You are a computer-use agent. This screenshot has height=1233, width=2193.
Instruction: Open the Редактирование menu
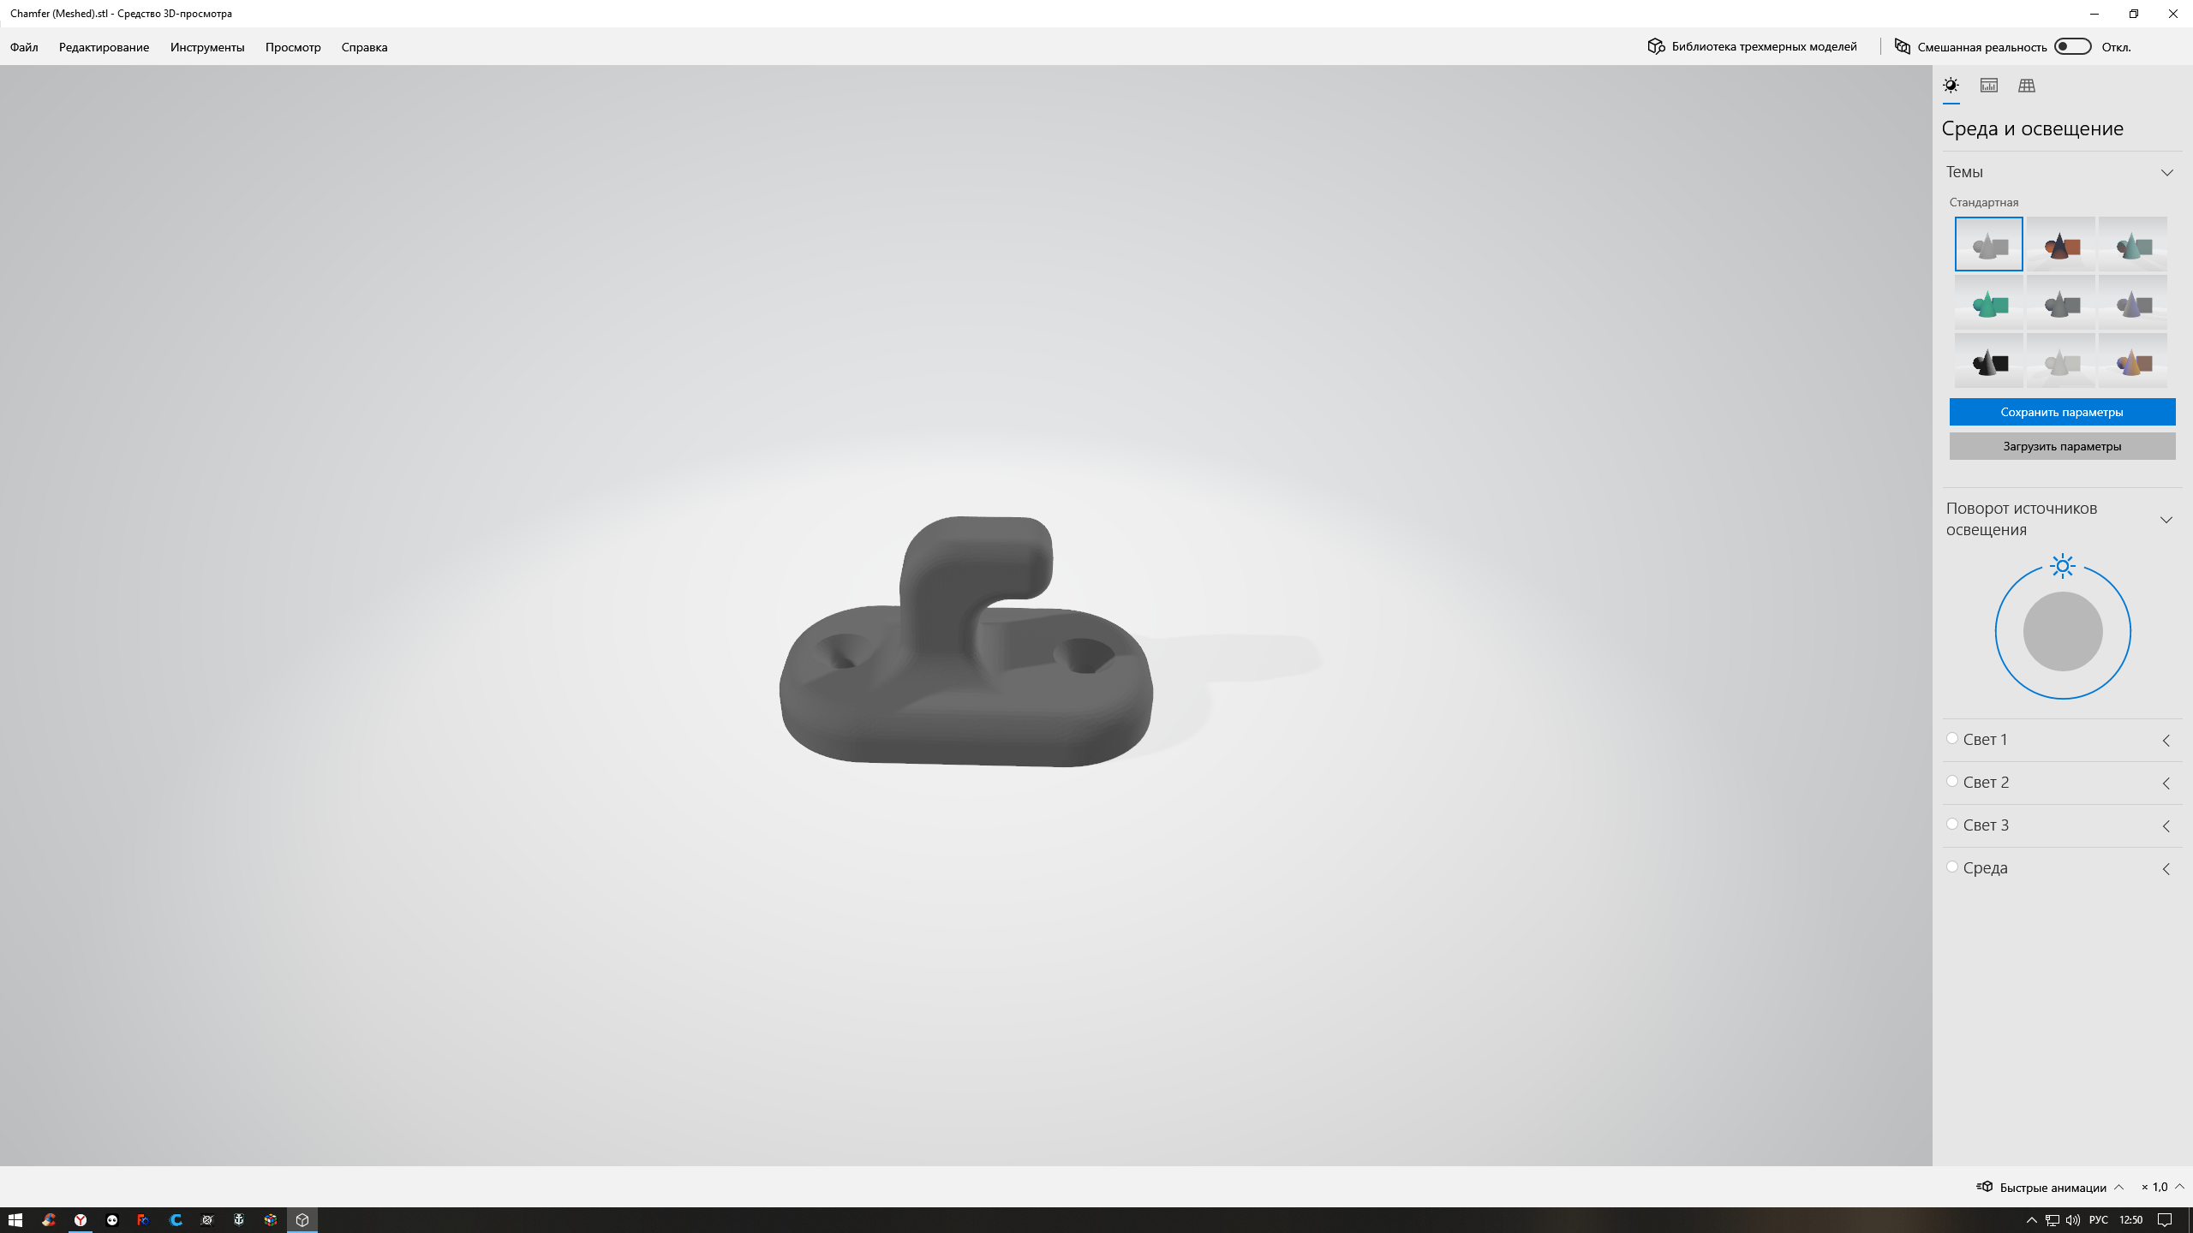(x=104, y=47)
